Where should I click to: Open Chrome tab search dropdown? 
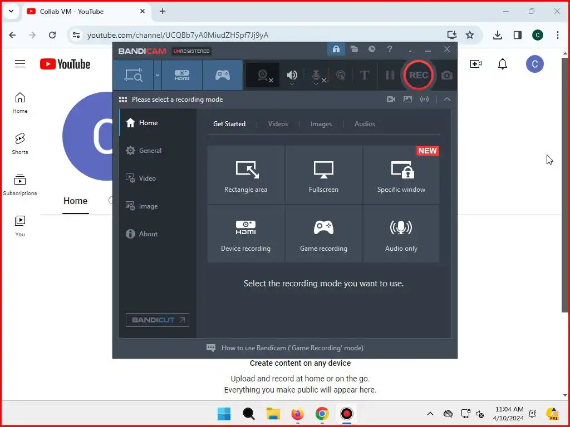(11, 11)
